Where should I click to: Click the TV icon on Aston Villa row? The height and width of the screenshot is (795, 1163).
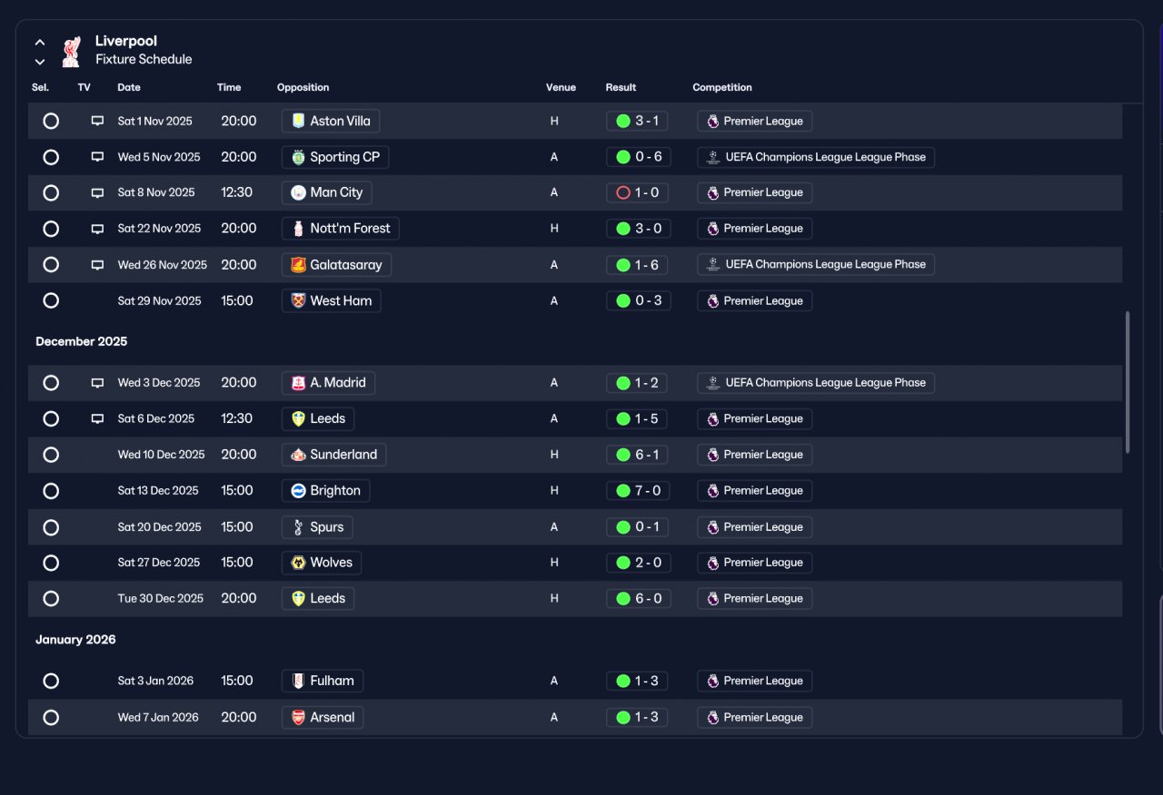[97, 121]
